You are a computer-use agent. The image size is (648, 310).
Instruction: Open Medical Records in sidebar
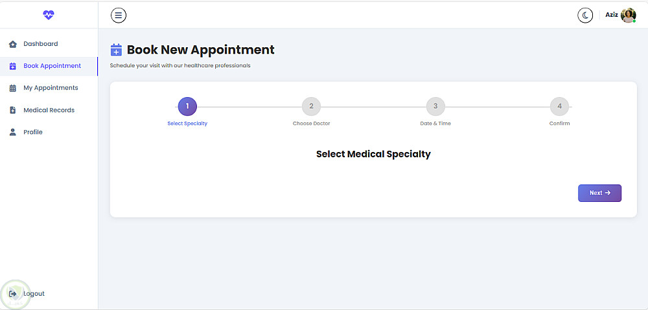pos(49,110)
